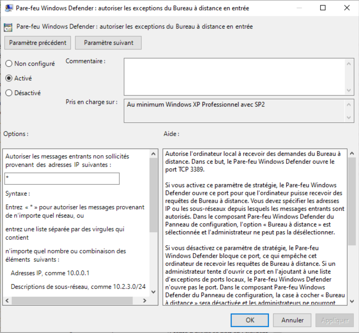Click the Annuler button
The image size is (359, 333).
292,320
